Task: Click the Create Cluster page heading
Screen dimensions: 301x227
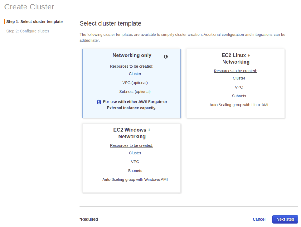Action: 29,7
